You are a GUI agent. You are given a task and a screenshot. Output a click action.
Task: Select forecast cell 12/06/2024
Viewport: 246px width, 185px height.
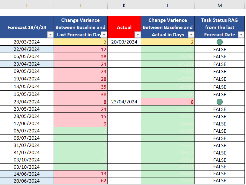point(27,124)
